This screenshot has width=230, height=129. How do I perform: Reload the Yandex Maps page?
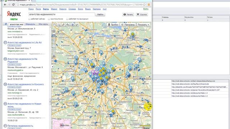point(13,5)
